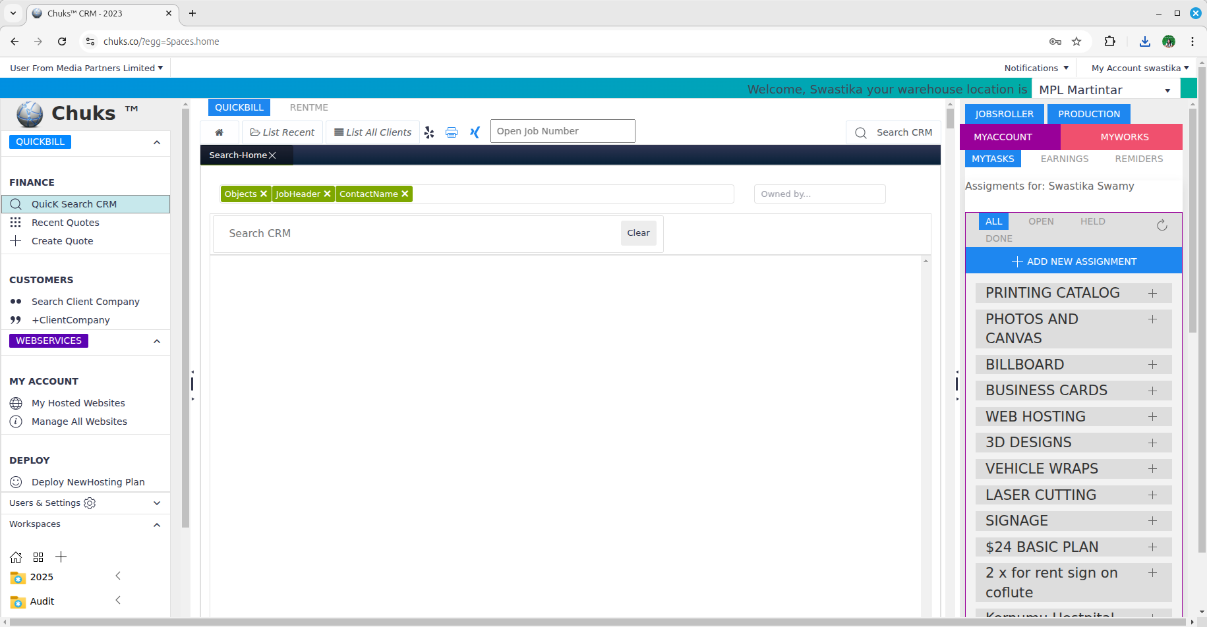Click the horizontal page scrollbar

pos(599,622)
